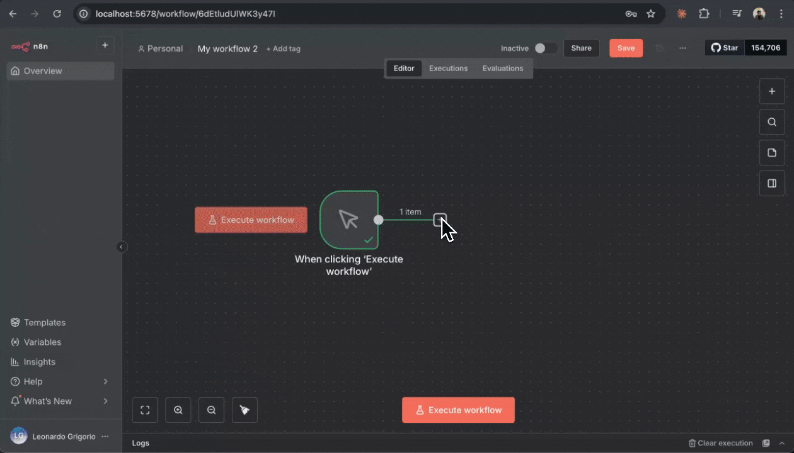Open the Insights section in the sidebar
This screenshot has height=453, width=794.
pyautogui.click(x=40, y=362)
